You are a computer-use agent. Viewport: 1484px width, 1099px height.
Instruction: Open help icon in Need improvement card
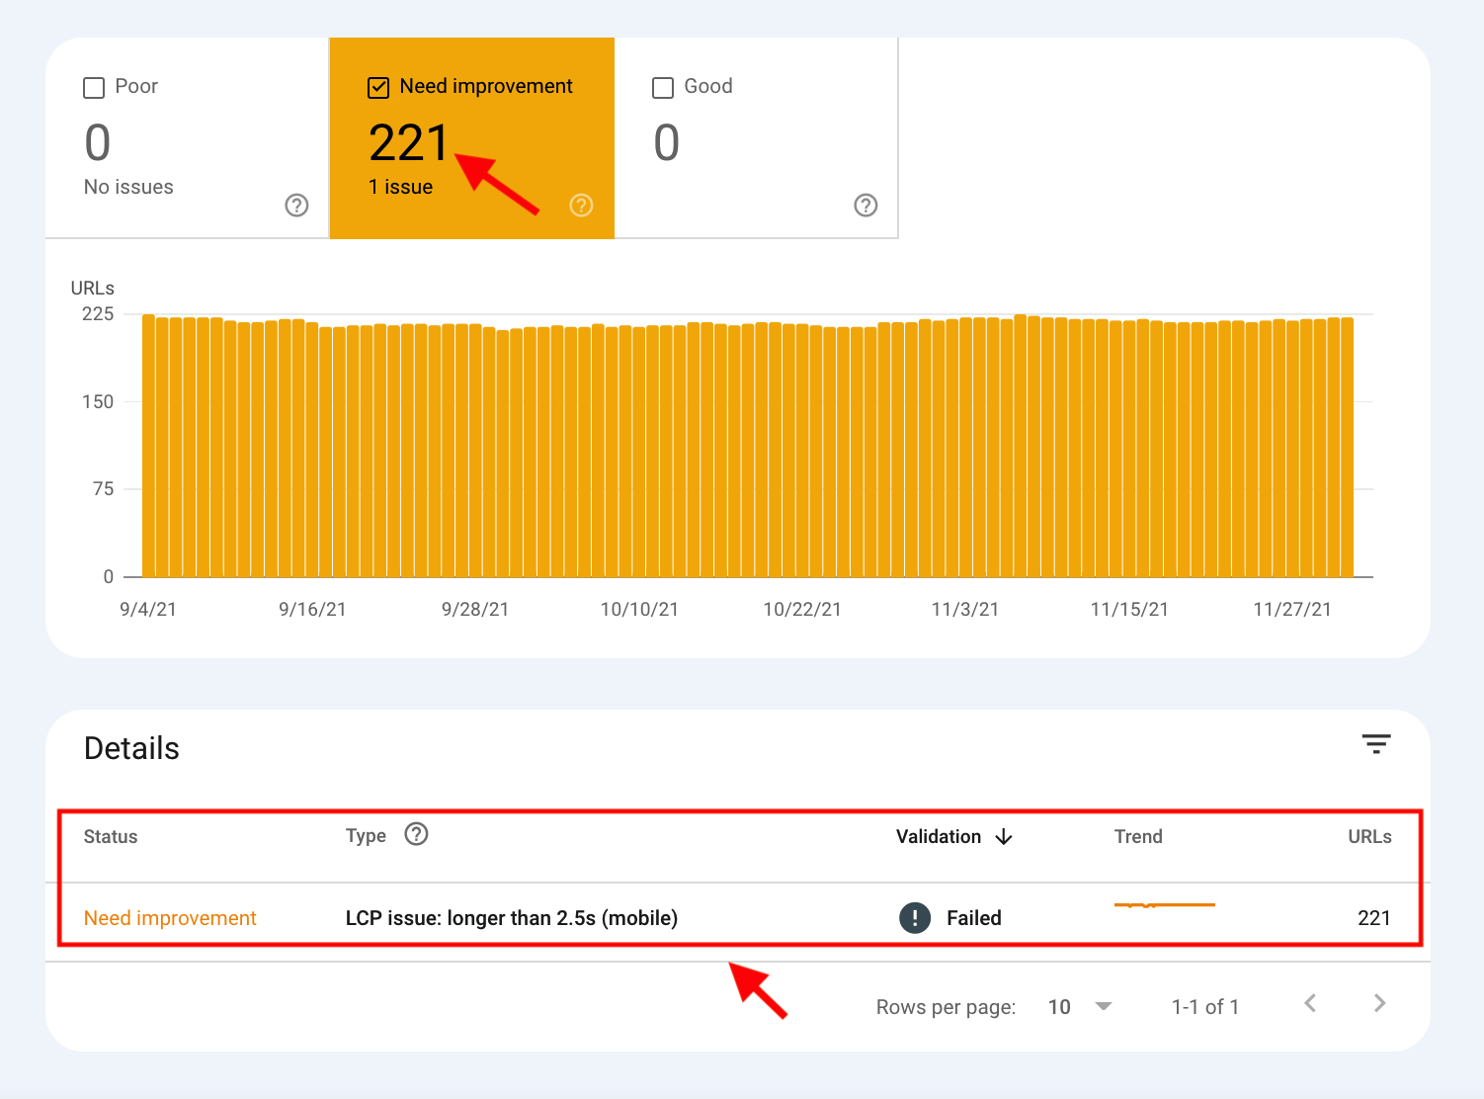pyautogui.click(x=581, y=205)
